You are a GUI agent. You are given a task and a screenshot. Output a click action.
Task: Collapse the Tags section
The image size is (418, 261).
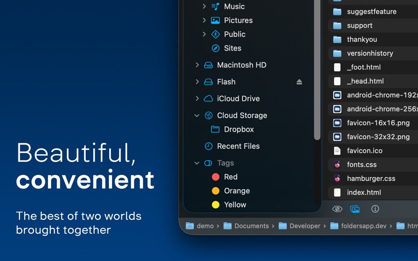pos(197,163)
